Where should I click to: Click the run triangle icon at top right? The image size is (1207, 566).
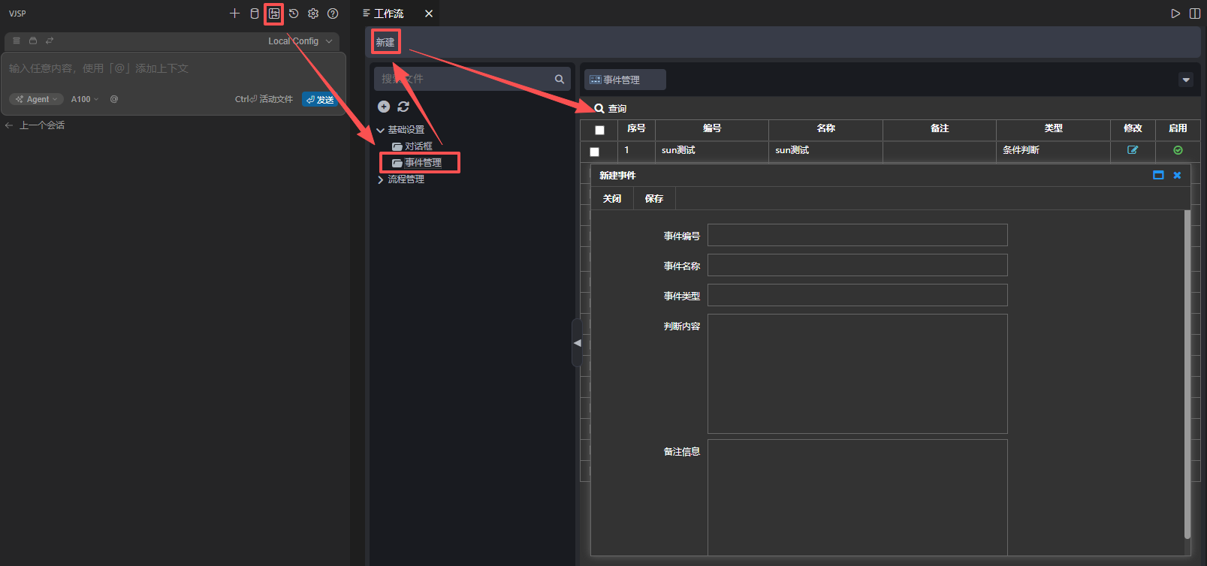tap(1175, 14)
